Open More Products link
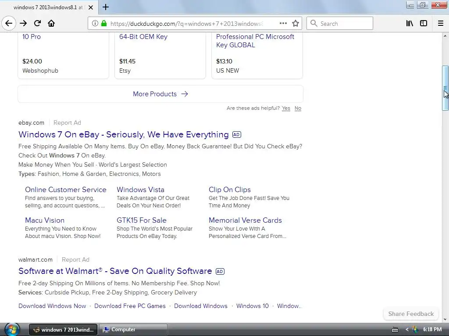The width and height of the screenshot is (449, 336). click(160, 94)
